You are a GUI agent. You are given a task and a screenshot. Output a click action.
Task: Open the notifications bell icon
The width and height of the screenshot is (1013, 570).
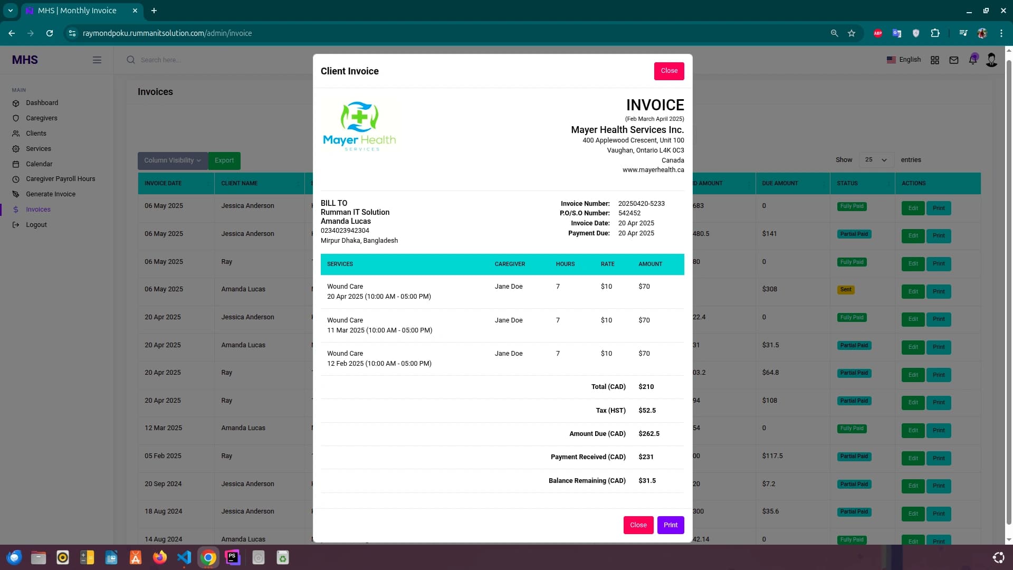973,60
